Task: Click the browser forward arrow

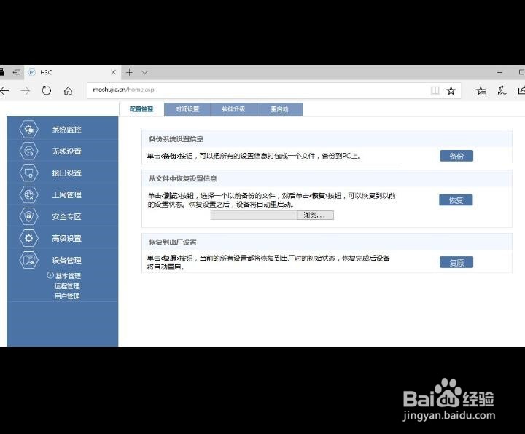Action: tap(26, 90)
